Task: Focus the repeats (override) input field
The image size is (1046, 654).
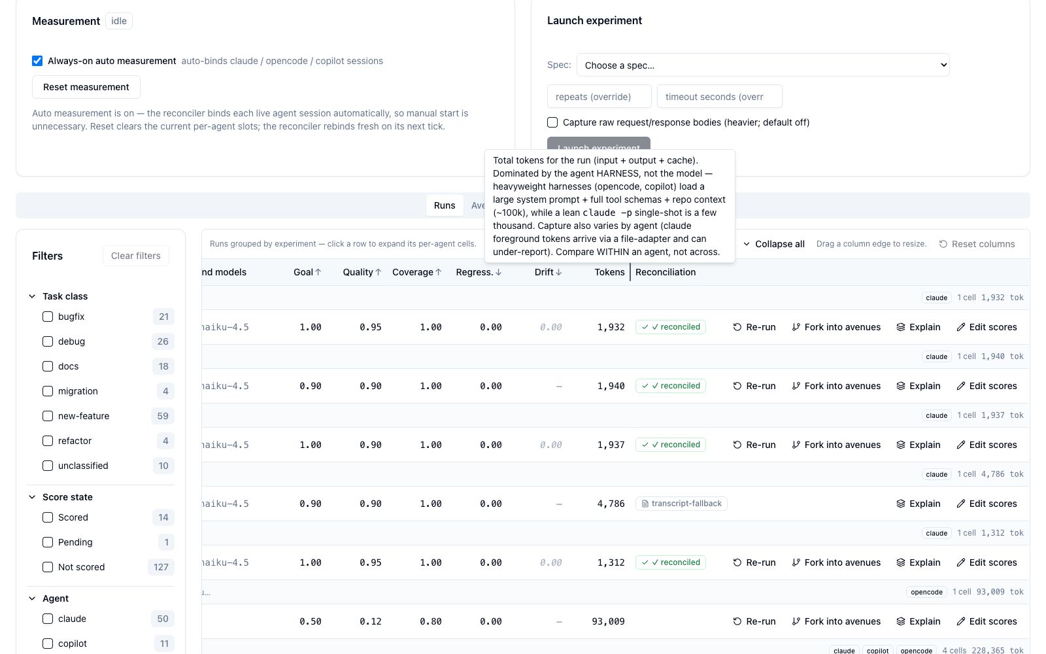Action: (x=599, y=97)
